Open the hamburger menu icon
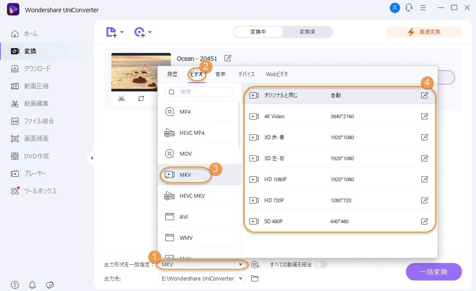Screen dimensions: 476x291 [x=423, y=7]
